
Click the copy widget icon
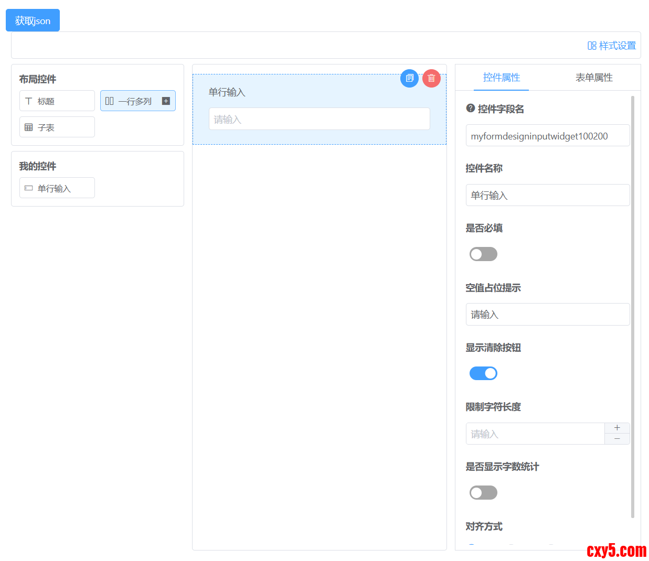point(409,79)
